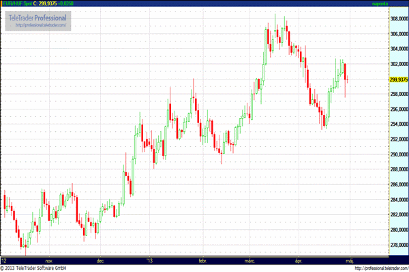Click the 'nov.' marker on time axis

(x=48, y=260)
